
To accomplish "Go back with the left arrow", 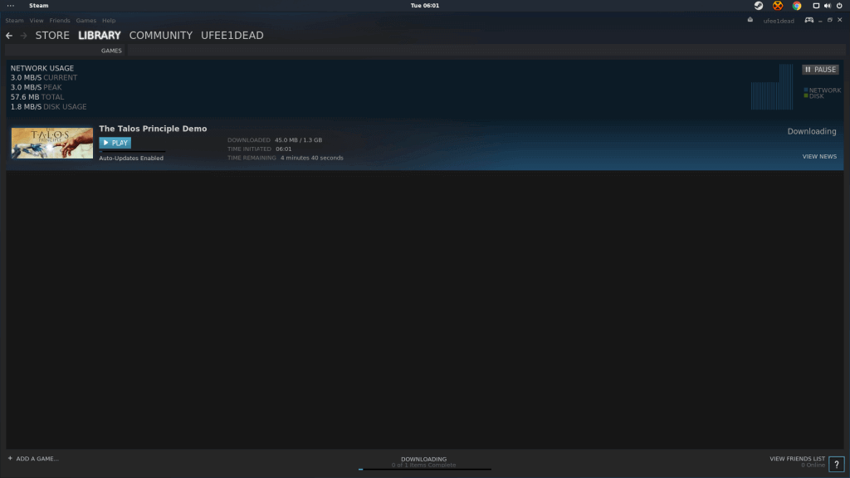I will (9, 35).
